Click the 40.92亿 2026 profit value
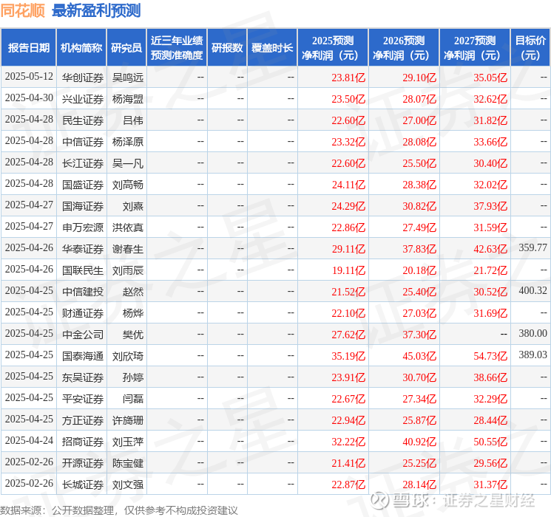The height and width of the screenshot is (517, 551). (x=419, y=442)
